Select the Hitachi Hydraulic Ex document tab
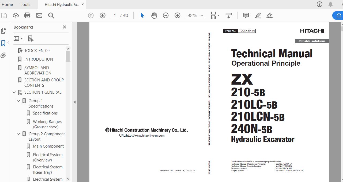 click(x=62, y=4)
